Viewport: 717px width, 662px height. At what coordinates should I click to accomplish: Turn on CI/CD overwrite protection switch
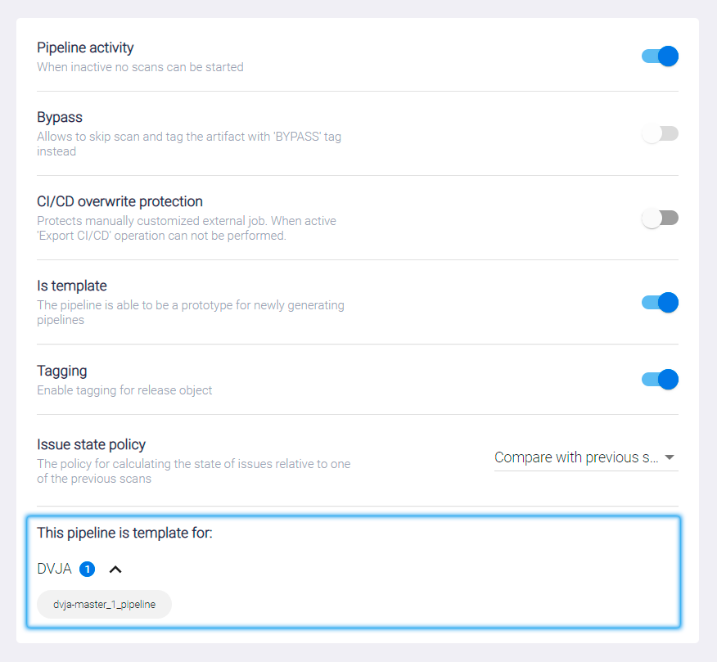(x=660, y=218)
